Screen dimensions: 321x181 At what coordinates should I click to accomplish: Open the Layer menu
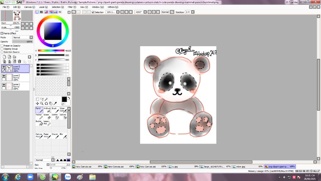click(43, 7)
